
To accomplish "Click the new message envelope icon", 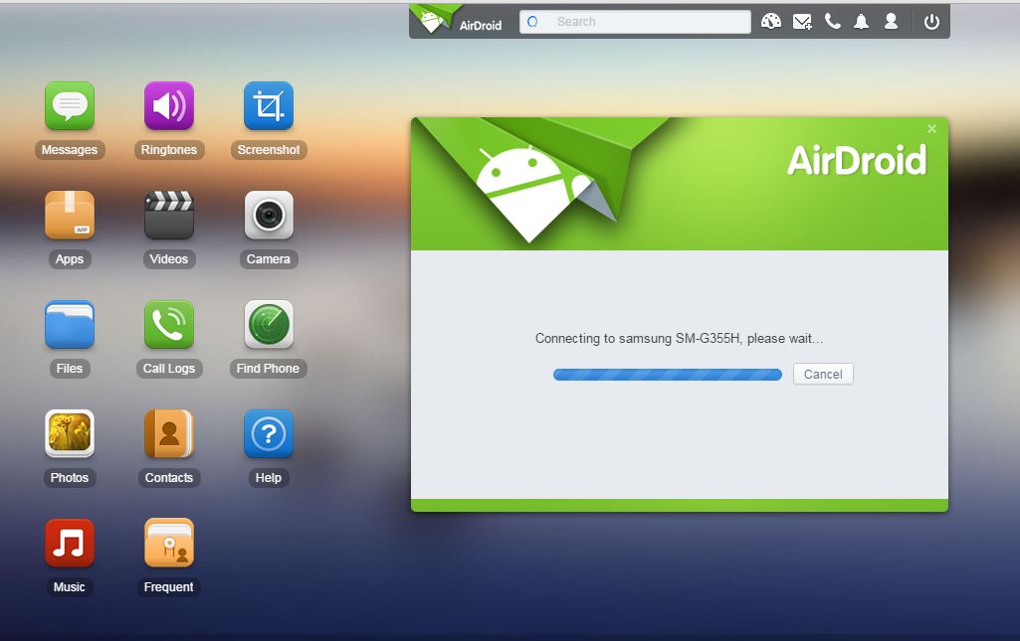I will (x=801, y=22).
